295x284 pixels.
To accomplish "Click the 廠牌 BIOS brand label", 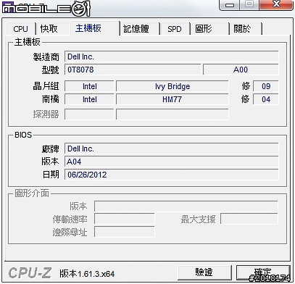I will (50, 149).
